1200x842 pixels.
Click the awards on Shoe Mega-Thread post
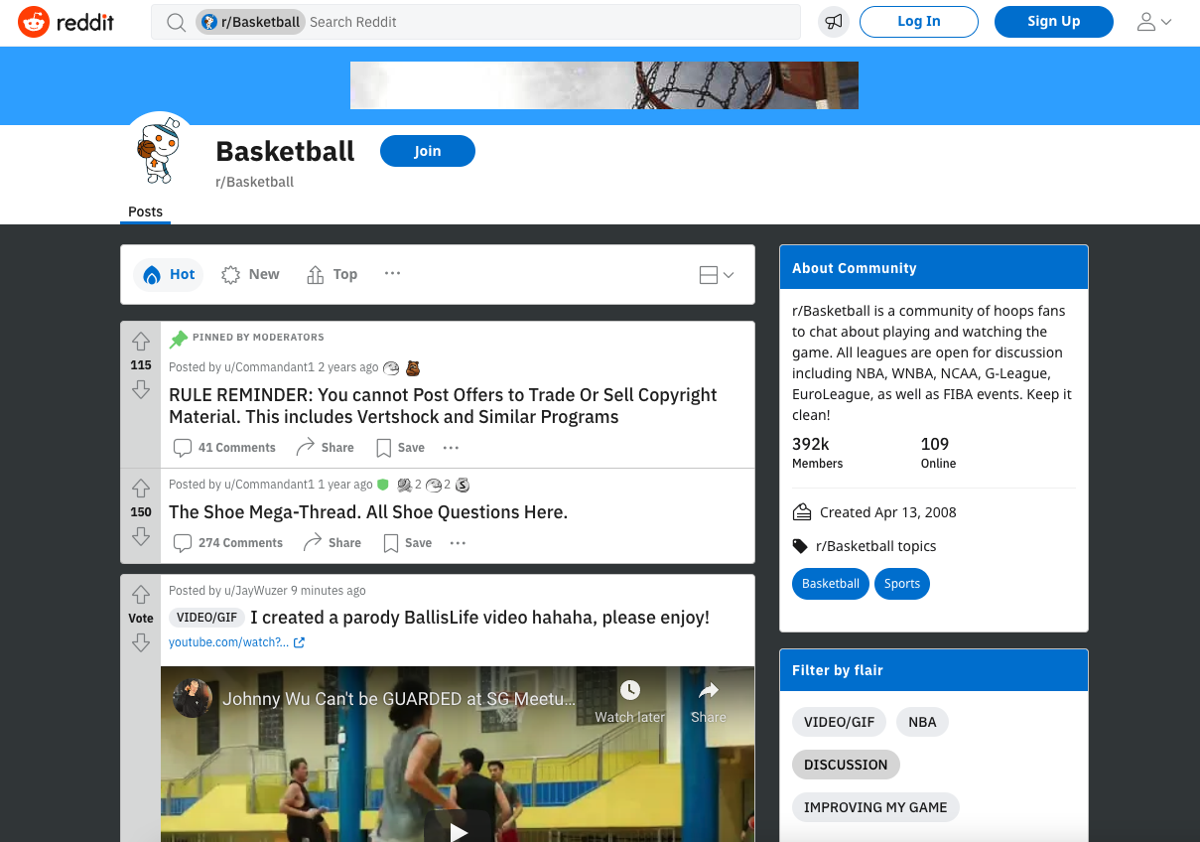pos(433,485)
